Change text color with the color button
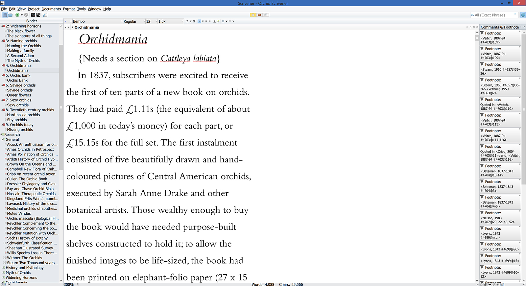The height and width of the screenshot is (286, 526). pos(215,21)
